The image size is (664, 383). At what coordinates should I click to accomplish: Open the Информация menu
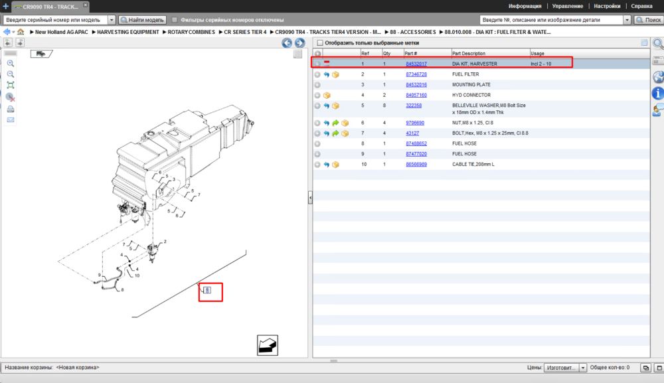(525, 7)
